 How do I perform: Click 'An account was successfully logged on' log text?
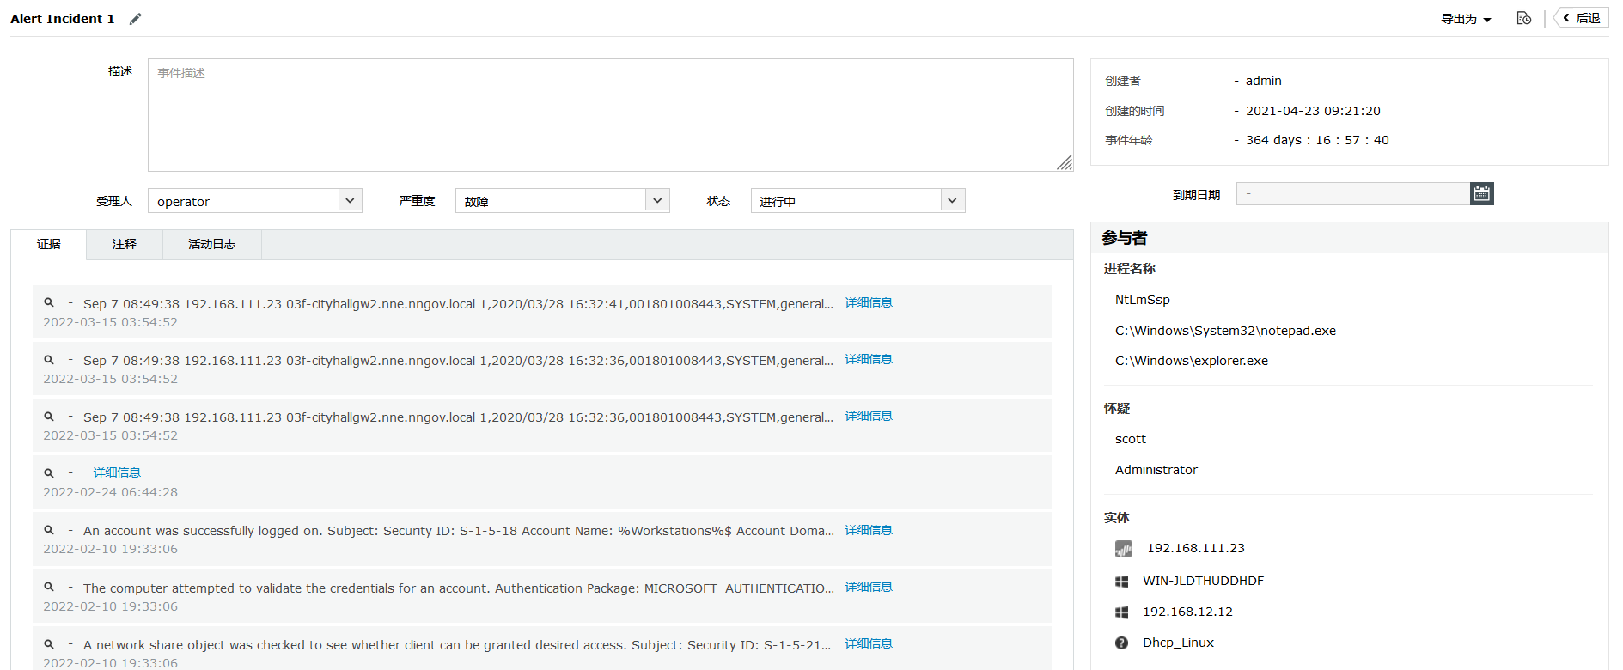coord(459,531)
